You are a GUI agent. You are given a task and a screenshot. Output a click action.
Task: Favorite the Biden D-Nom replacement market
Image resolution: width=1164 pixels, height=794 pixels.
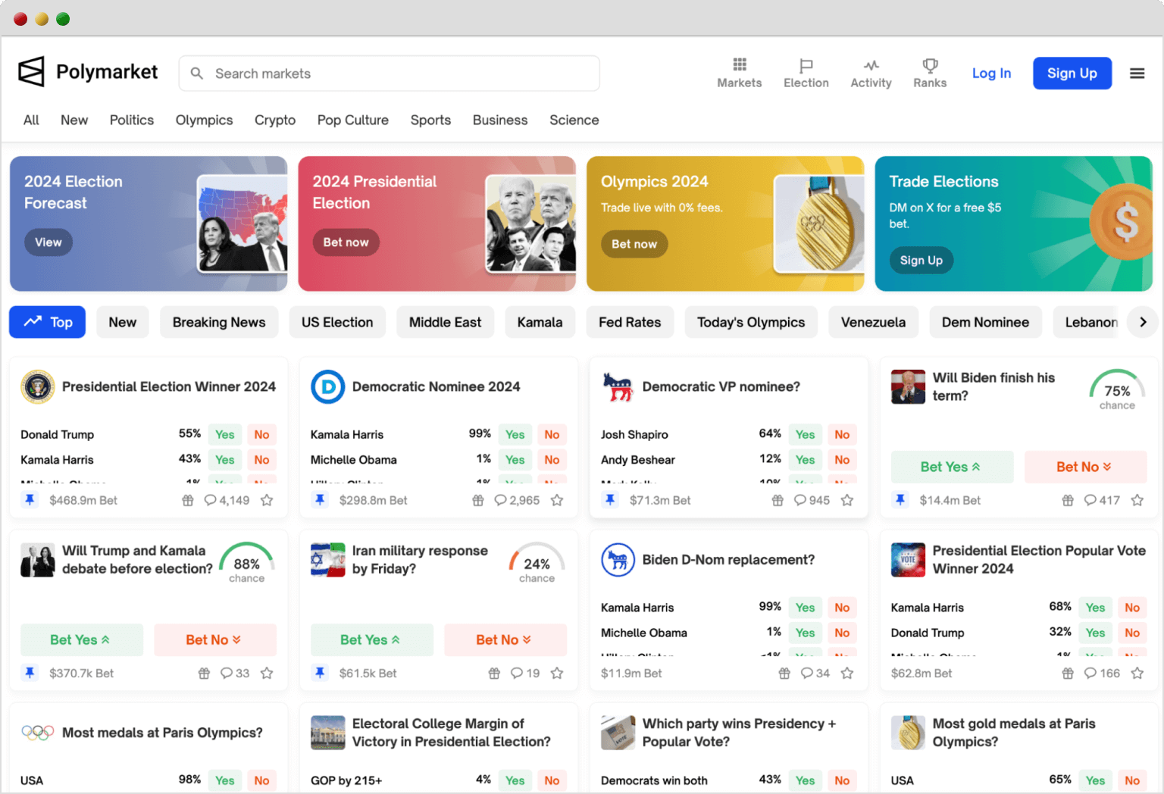(847, 673)
